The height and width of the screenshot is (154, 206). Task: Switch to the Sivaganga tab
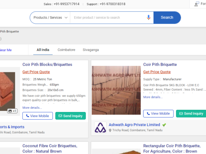pos(91,50)
